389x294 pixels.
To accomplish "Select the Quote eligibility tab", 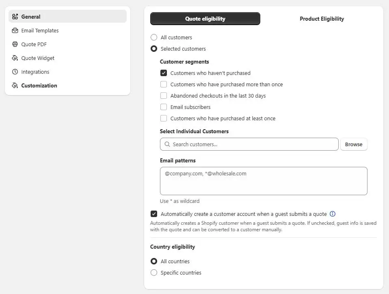I will click(205, 19).
